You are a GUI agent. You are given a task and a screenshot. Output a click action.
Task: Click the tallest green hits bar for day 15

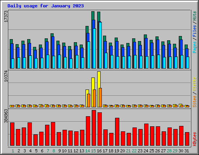(93, 15)
